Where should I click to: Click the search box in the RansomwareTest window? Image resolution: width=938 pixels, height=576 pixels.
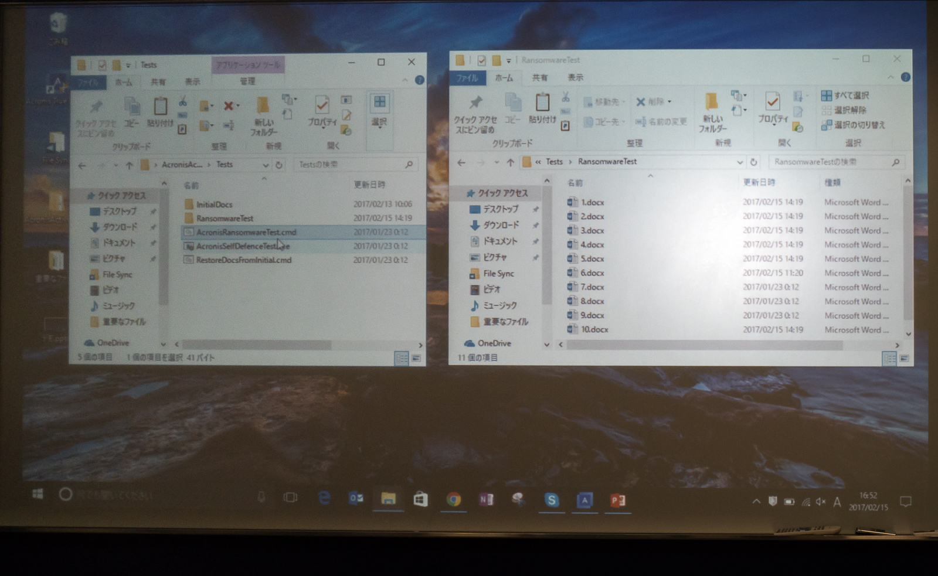coord(835,162)
